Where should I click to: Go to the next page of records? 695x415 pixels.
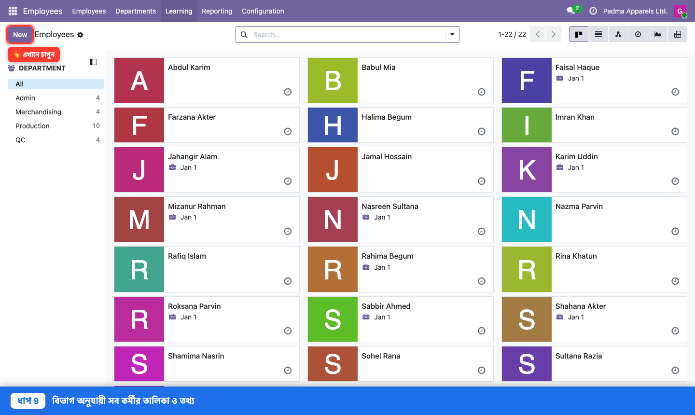coord(554,34)
